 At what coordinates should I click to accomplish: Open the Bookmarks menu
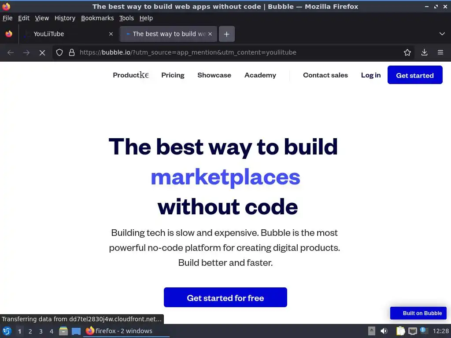coord(97,18)
